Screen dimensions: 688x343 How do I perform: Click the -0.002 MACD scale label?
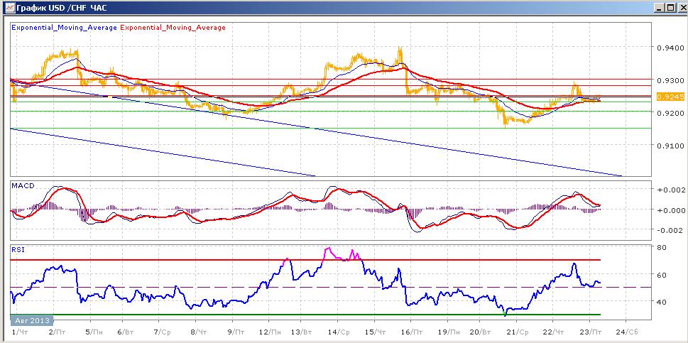point(670,230)
